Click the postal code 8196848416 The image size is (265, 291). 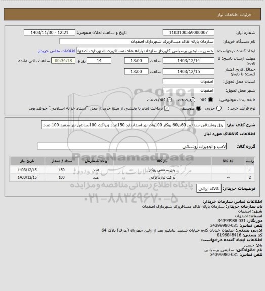(x=229, y=235)
